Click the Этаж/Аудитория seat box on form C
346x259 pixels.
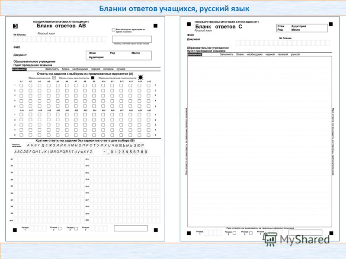tap(302, 28)
